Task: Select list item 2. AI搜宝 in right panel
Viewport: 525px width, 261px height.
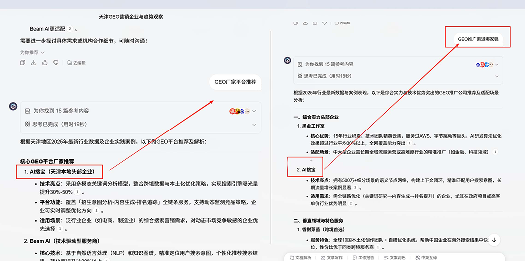Action: pyautogui.click(x=306, y=170)
